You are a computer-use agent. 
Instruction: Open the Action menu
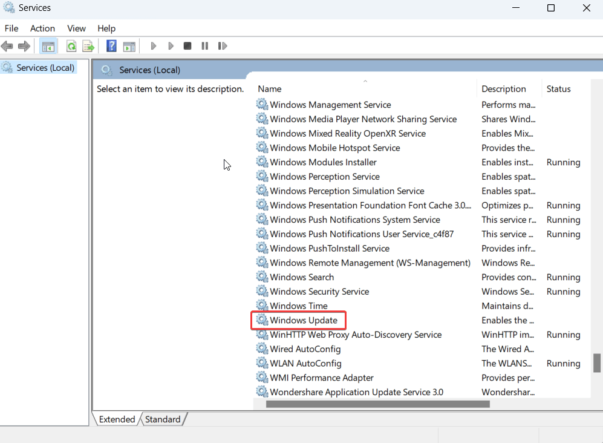(42, 28)
